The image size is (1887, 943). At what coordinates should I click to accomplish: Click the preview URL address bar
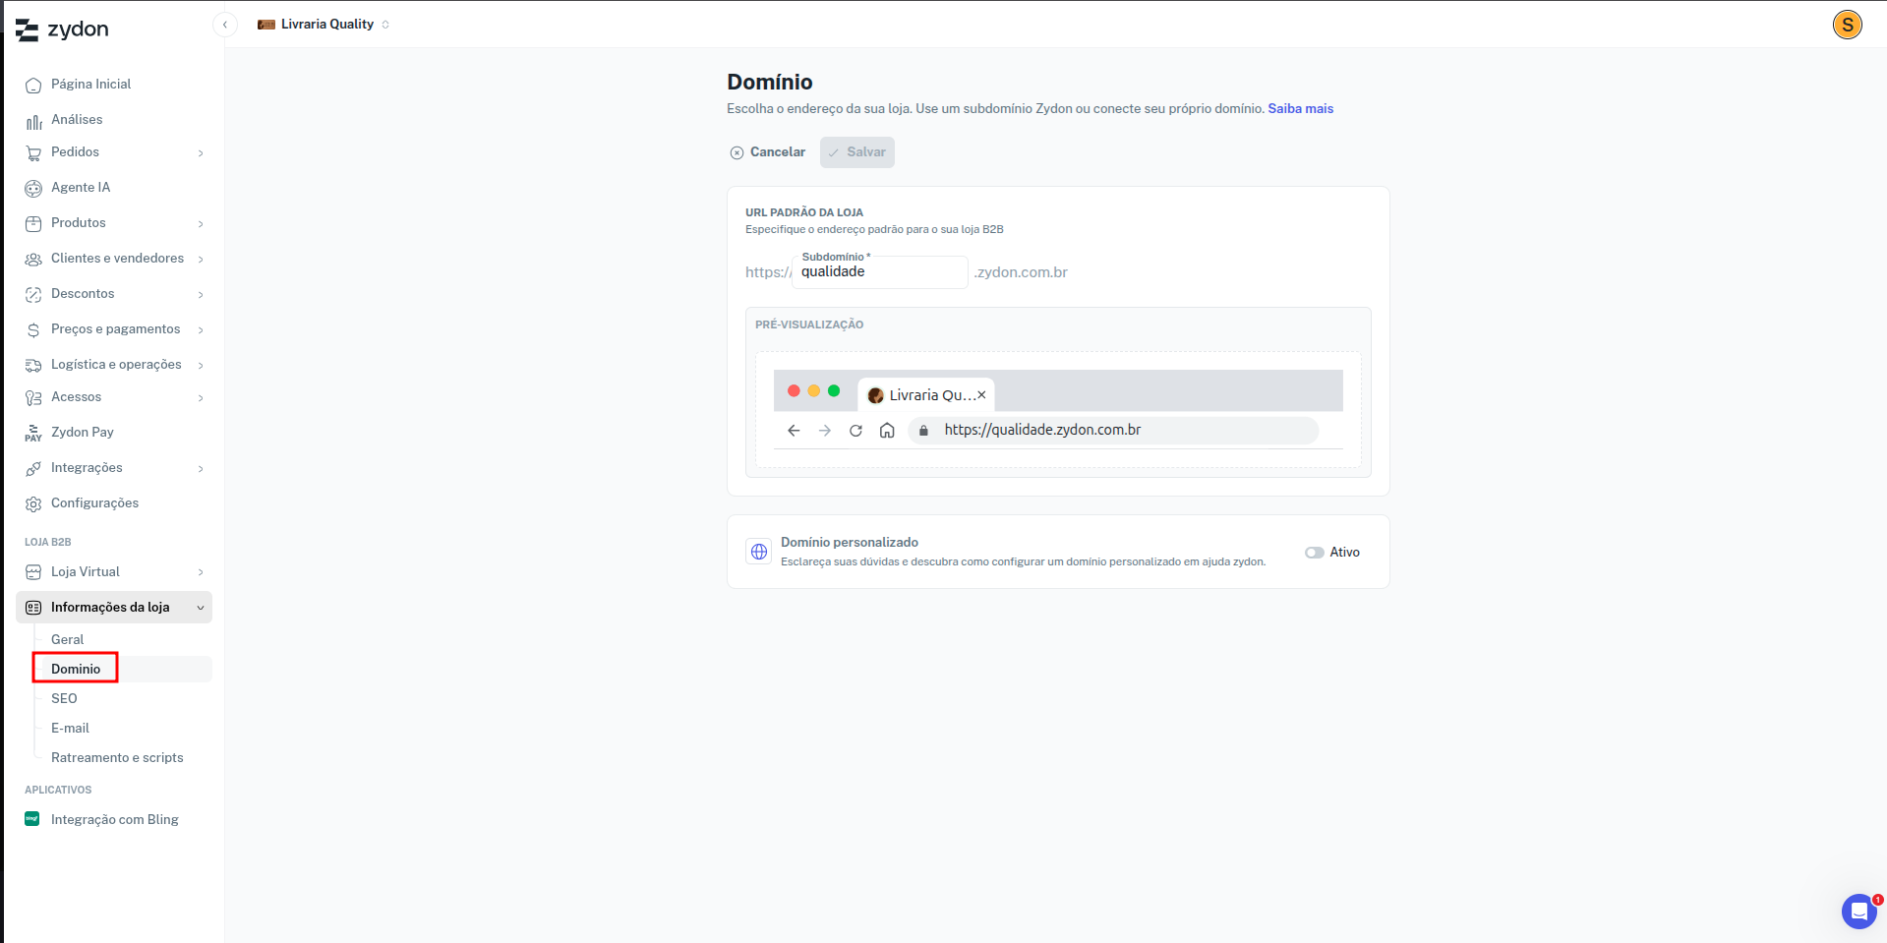(1113, 431)
